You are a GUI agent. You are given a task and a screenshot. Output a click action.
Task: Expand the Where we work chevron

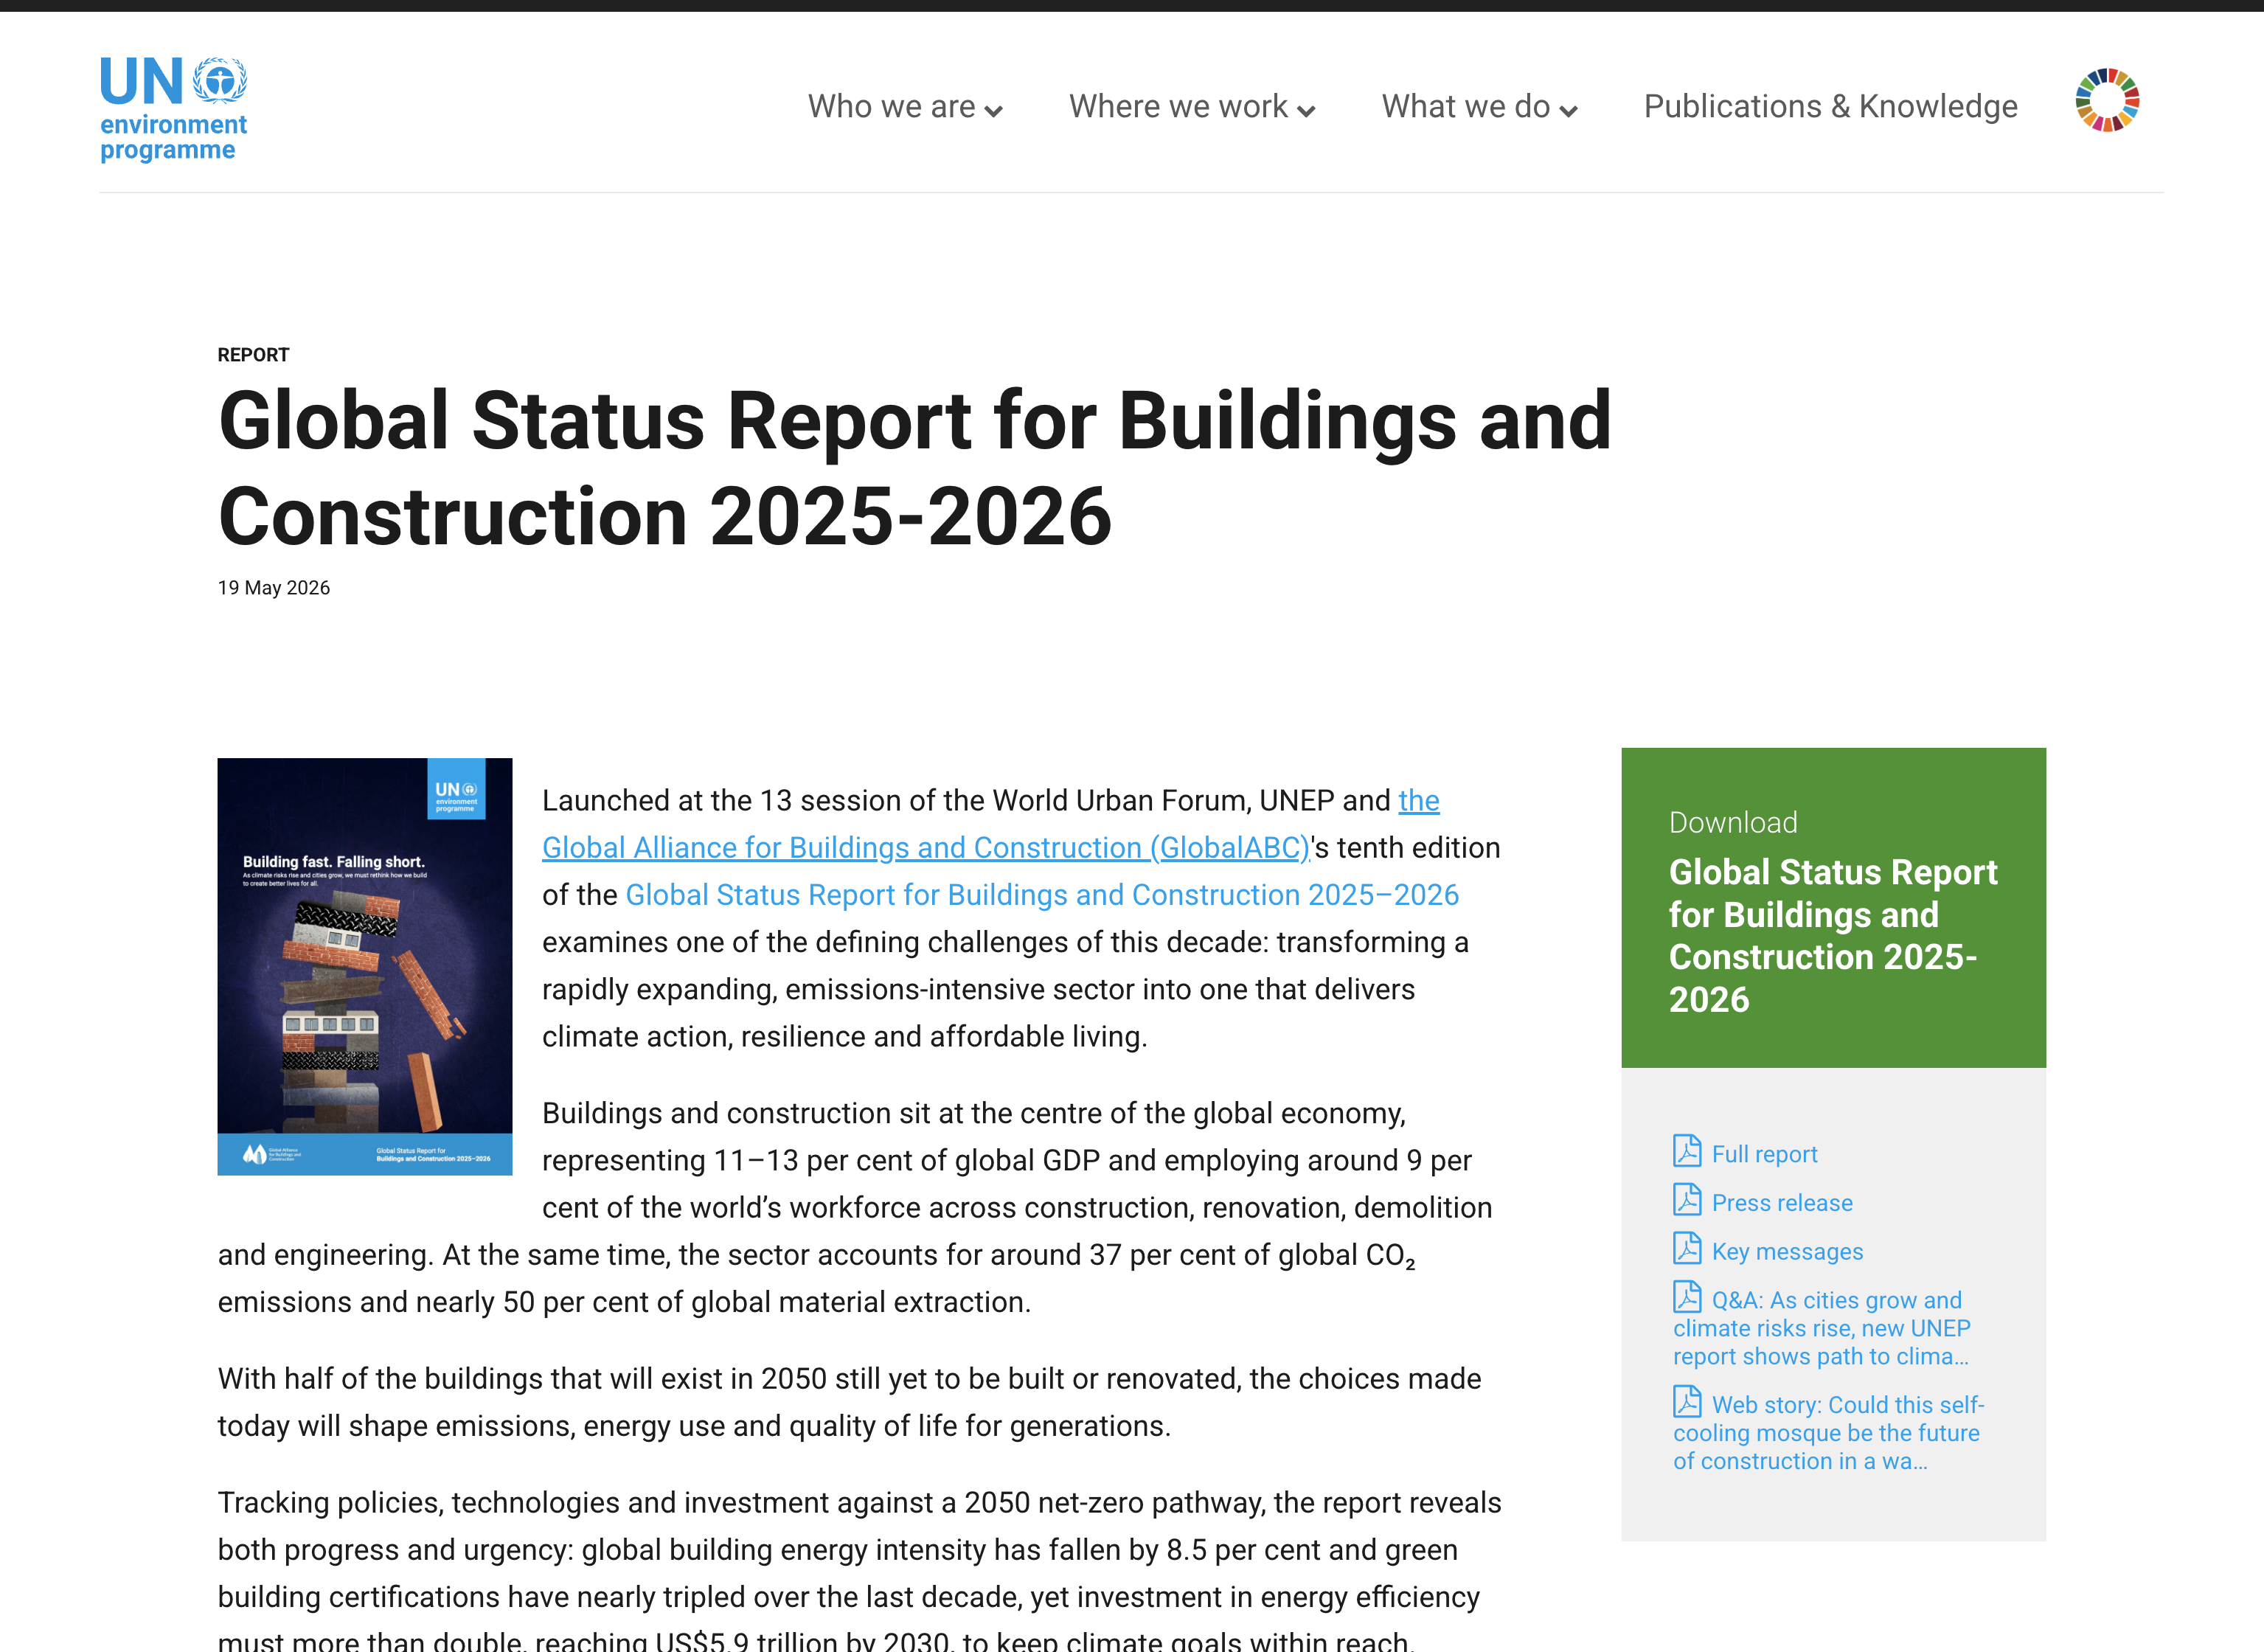pyautogui.click(x=1306, y=111)
